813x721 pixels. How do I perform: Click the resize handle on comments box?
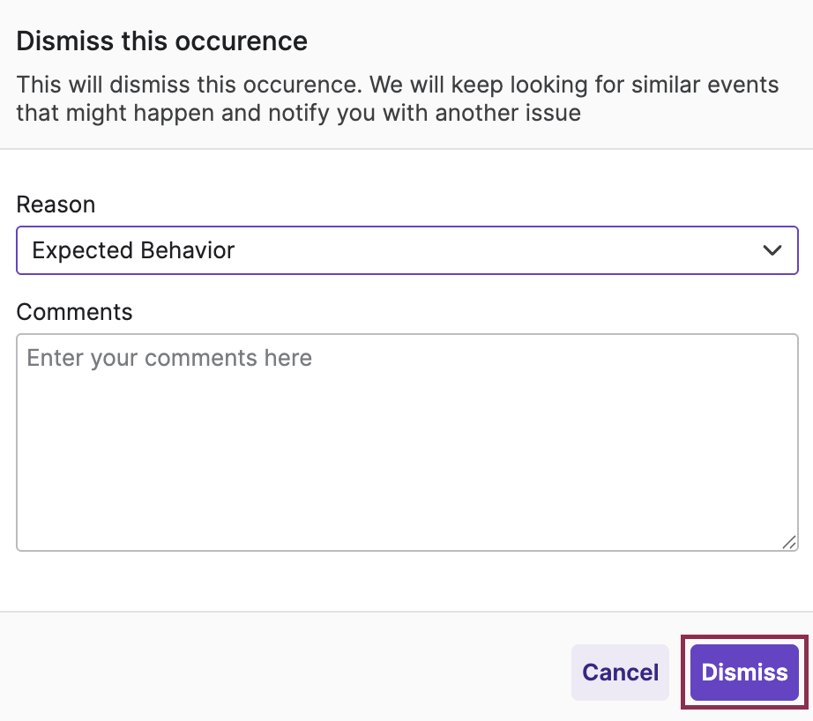787,543
